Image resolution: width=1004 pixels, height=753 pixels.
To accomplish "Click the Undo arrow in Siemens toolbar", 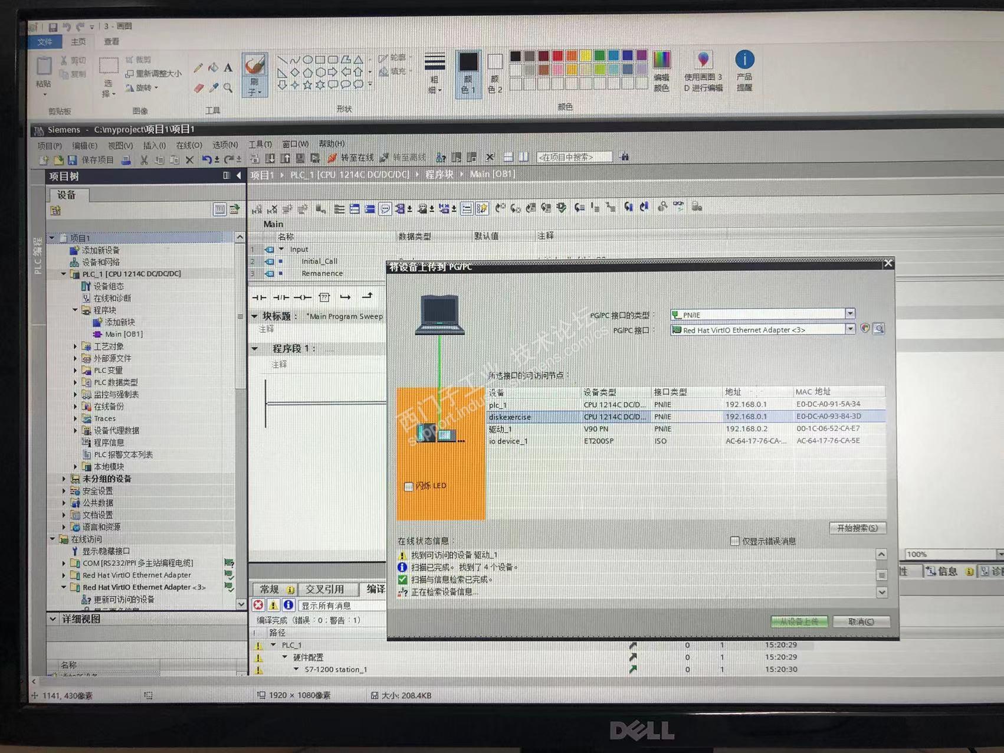I will click(206, 159).
